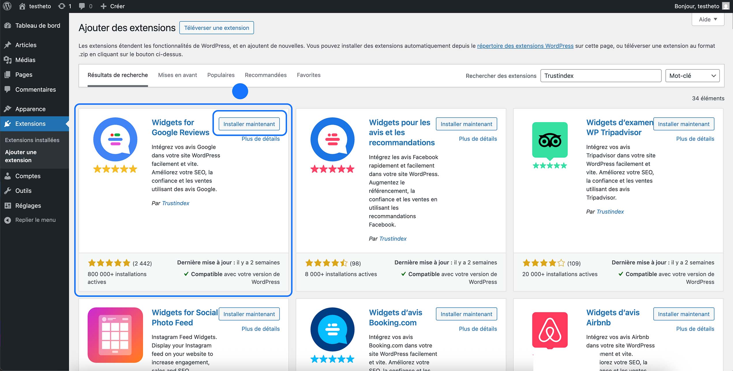Open the Favorites tab

(308, 75)
